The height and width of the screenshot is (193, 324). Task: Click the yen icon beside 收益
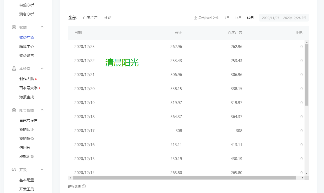14,27
